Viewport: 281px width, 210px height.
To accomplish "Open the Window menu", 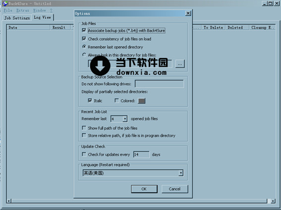I will [40, 10].
